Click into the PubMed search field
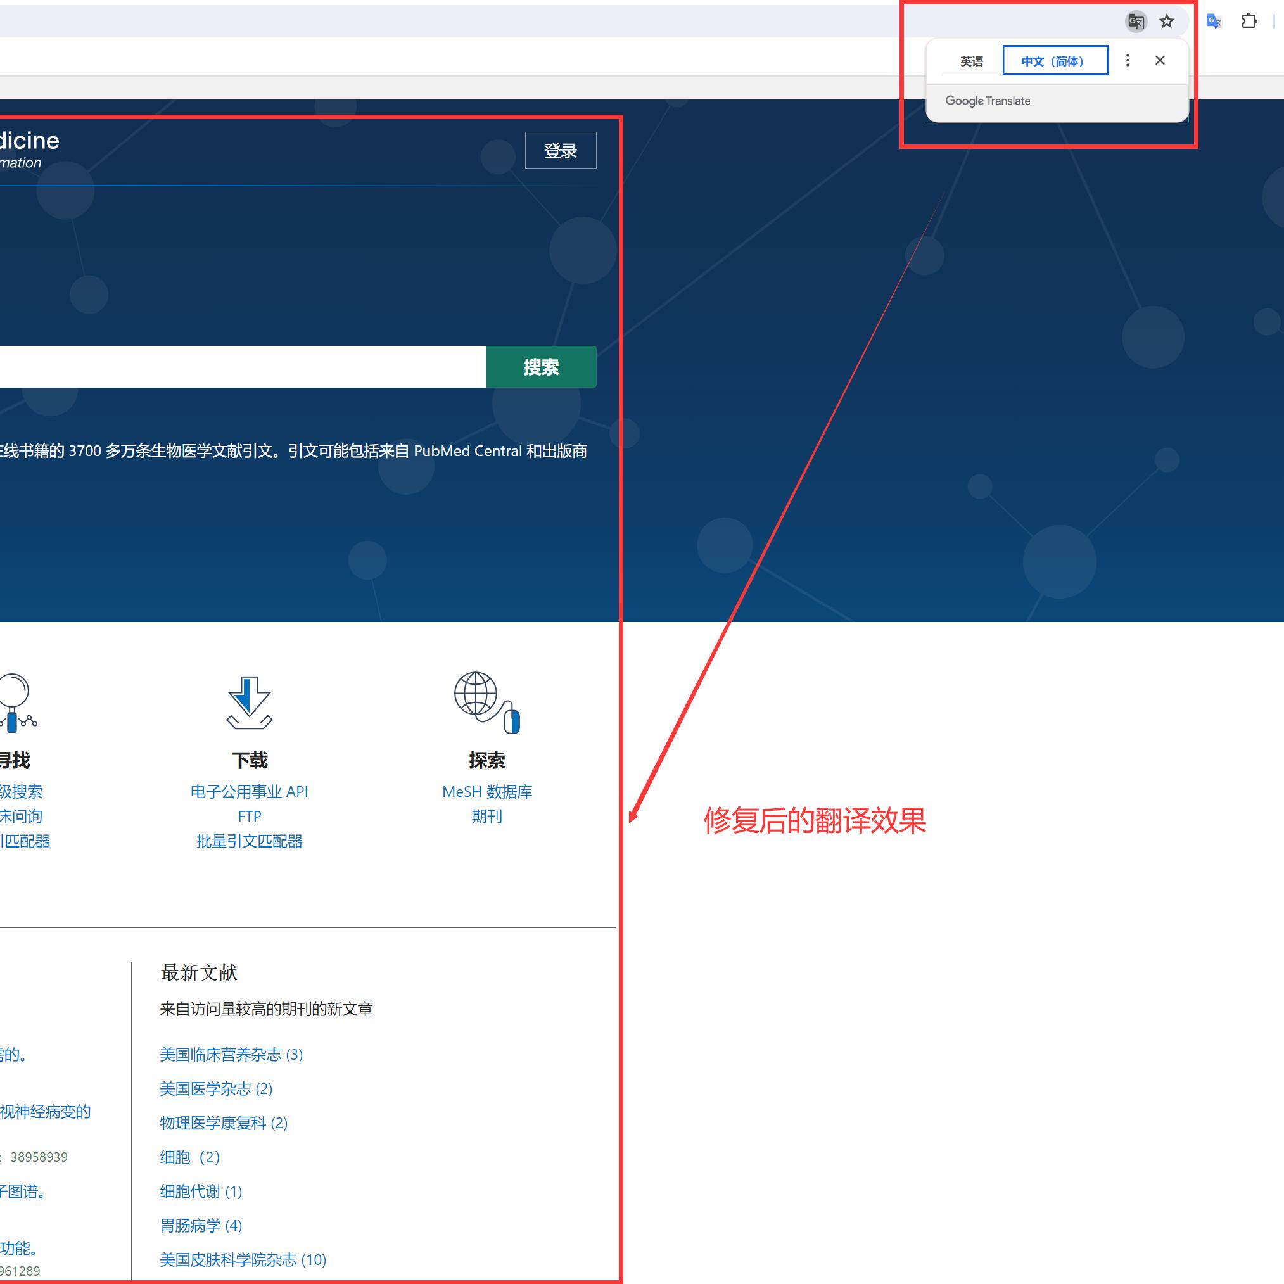Screen dimensions: 1284x1284 [x=239, y=367]
